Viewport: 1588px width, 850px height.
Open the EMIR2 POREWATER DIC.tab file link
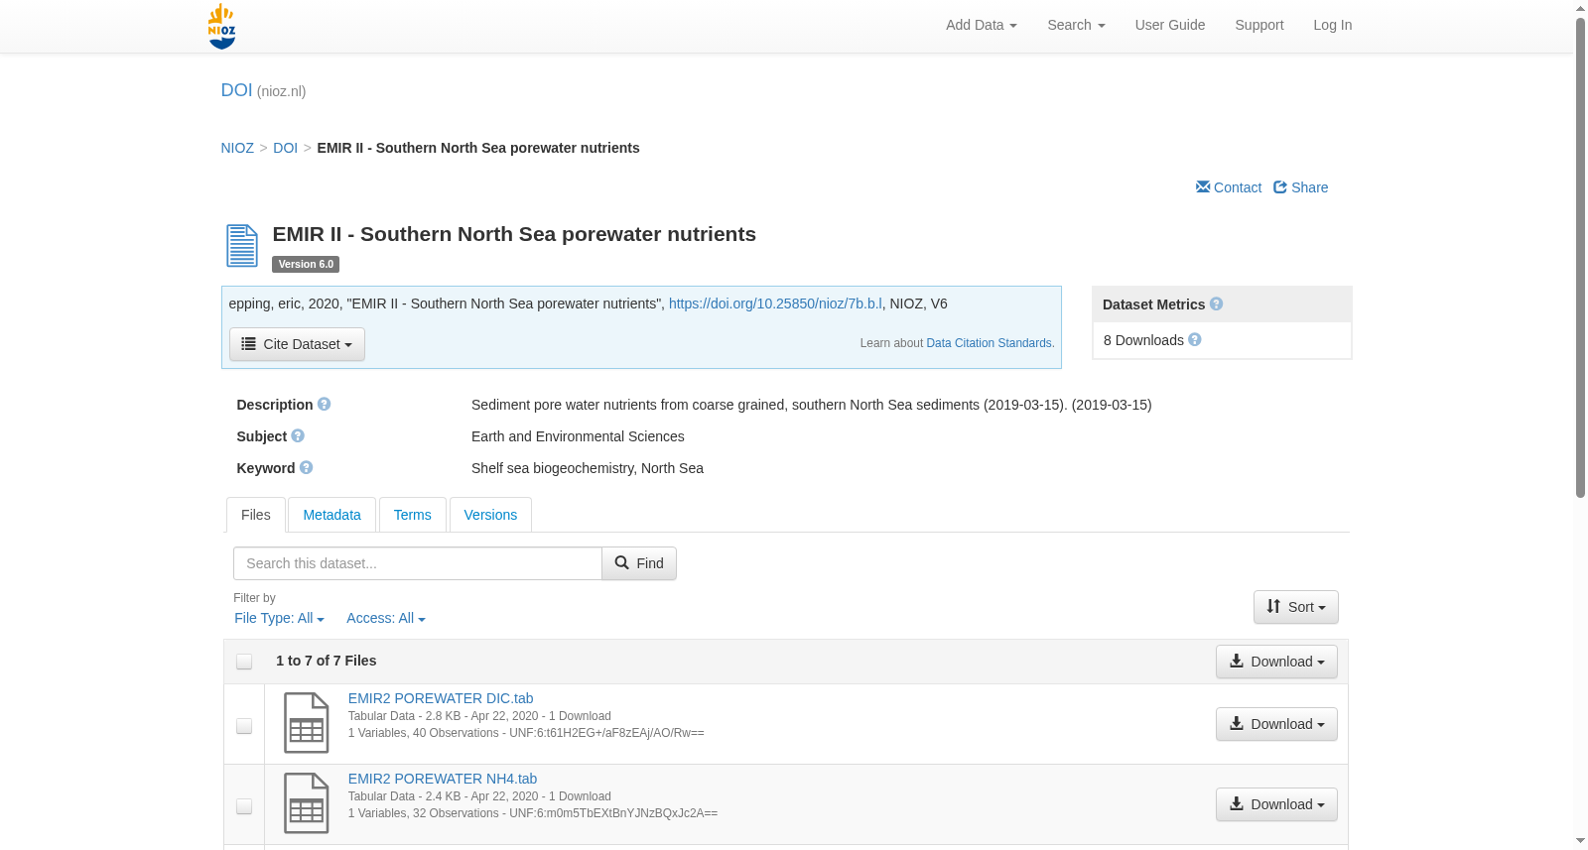pos(441,698)
